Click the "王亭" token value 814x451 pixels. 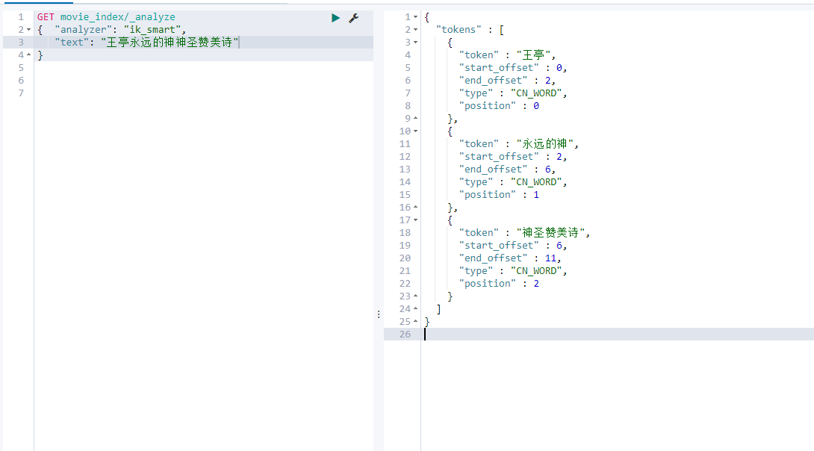tap(533, 55)
